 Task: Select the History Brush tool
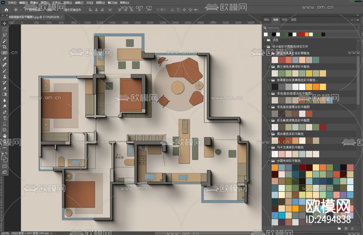pos(5,83)
